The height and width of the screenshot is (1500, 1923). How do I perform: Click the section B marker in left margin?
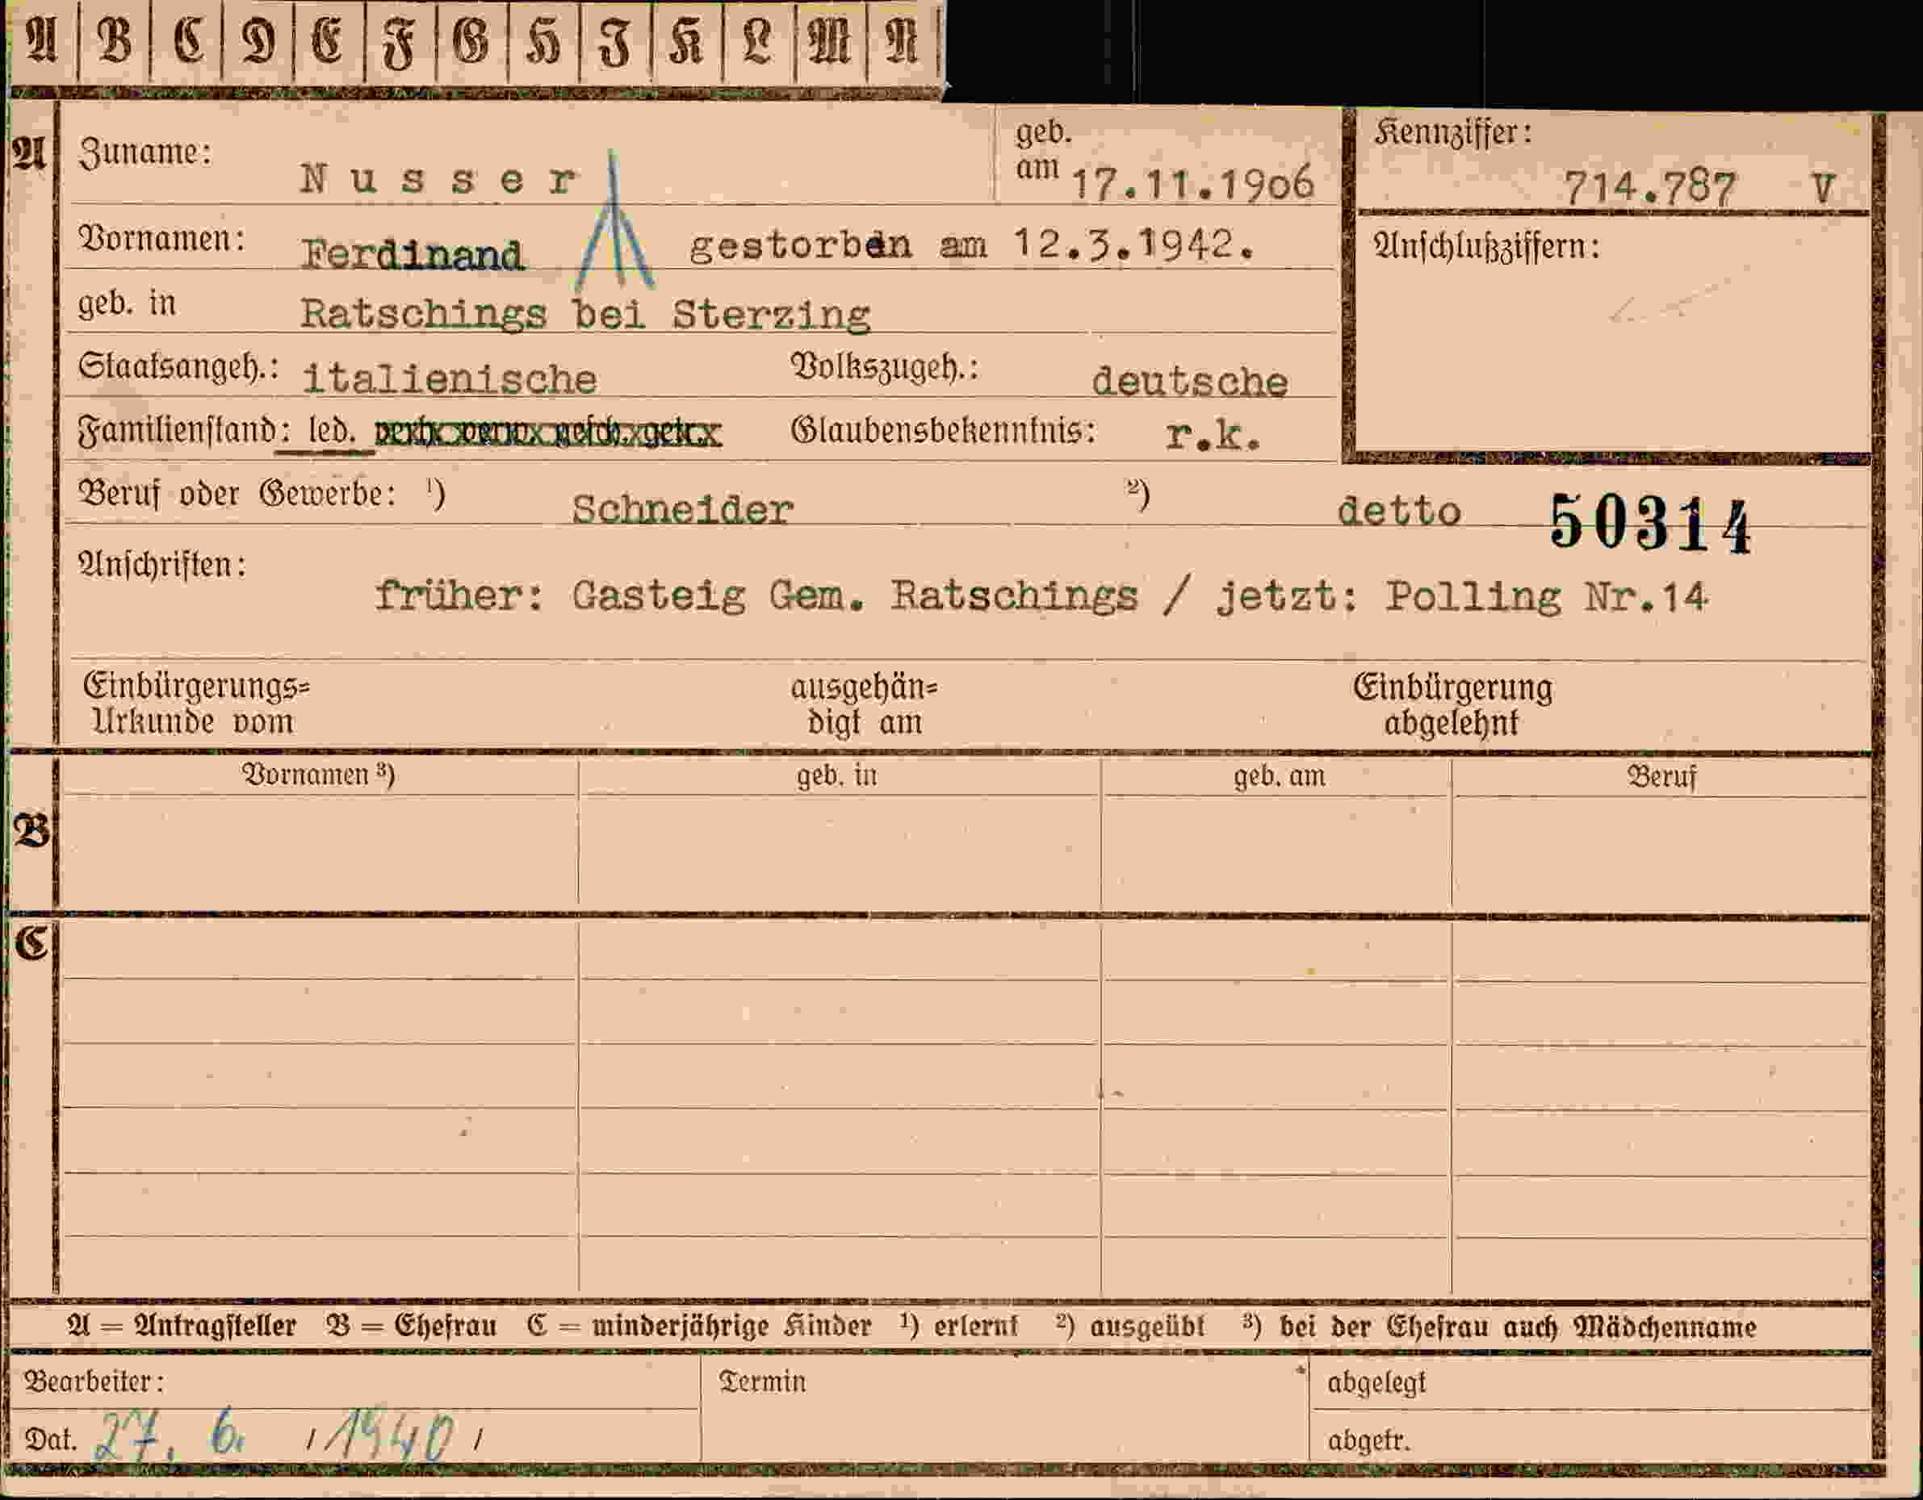pyautogui.click(x=32, y=832)
